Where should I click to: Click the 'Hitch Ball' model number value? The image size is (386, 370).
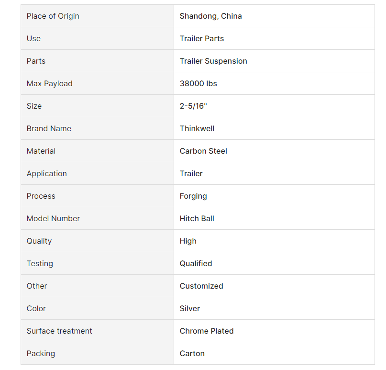pos(197,218)
